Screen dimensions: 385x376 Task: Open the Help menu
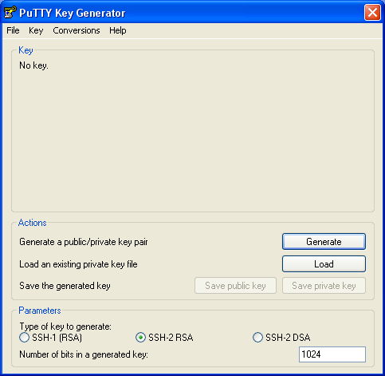(118, 30)
